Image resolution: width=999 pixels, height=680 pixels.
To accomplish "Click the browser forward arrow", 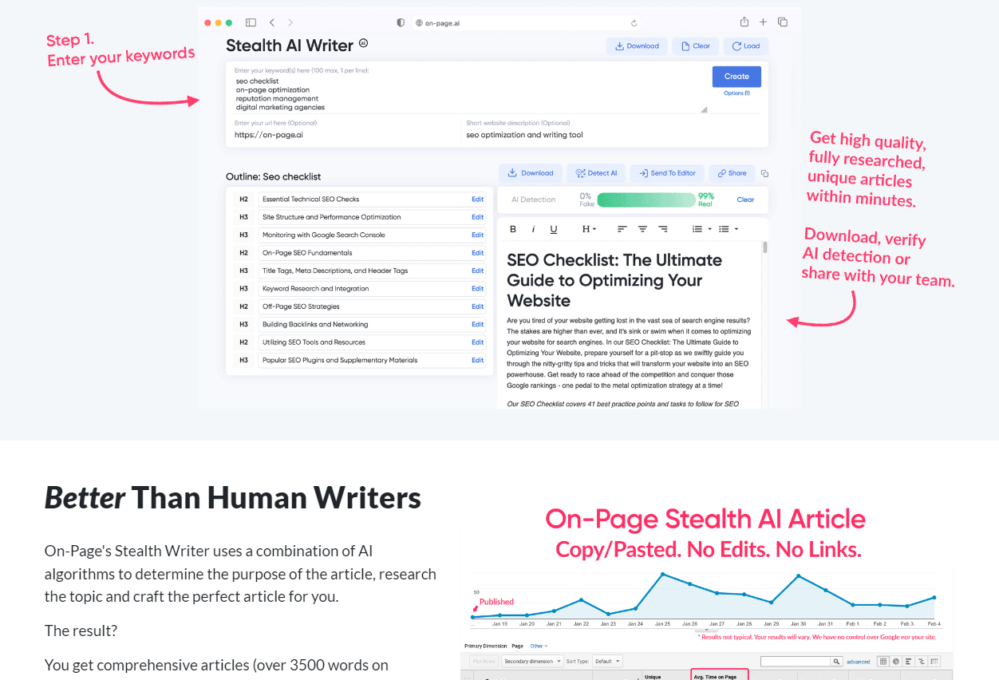I will point(290,22).
